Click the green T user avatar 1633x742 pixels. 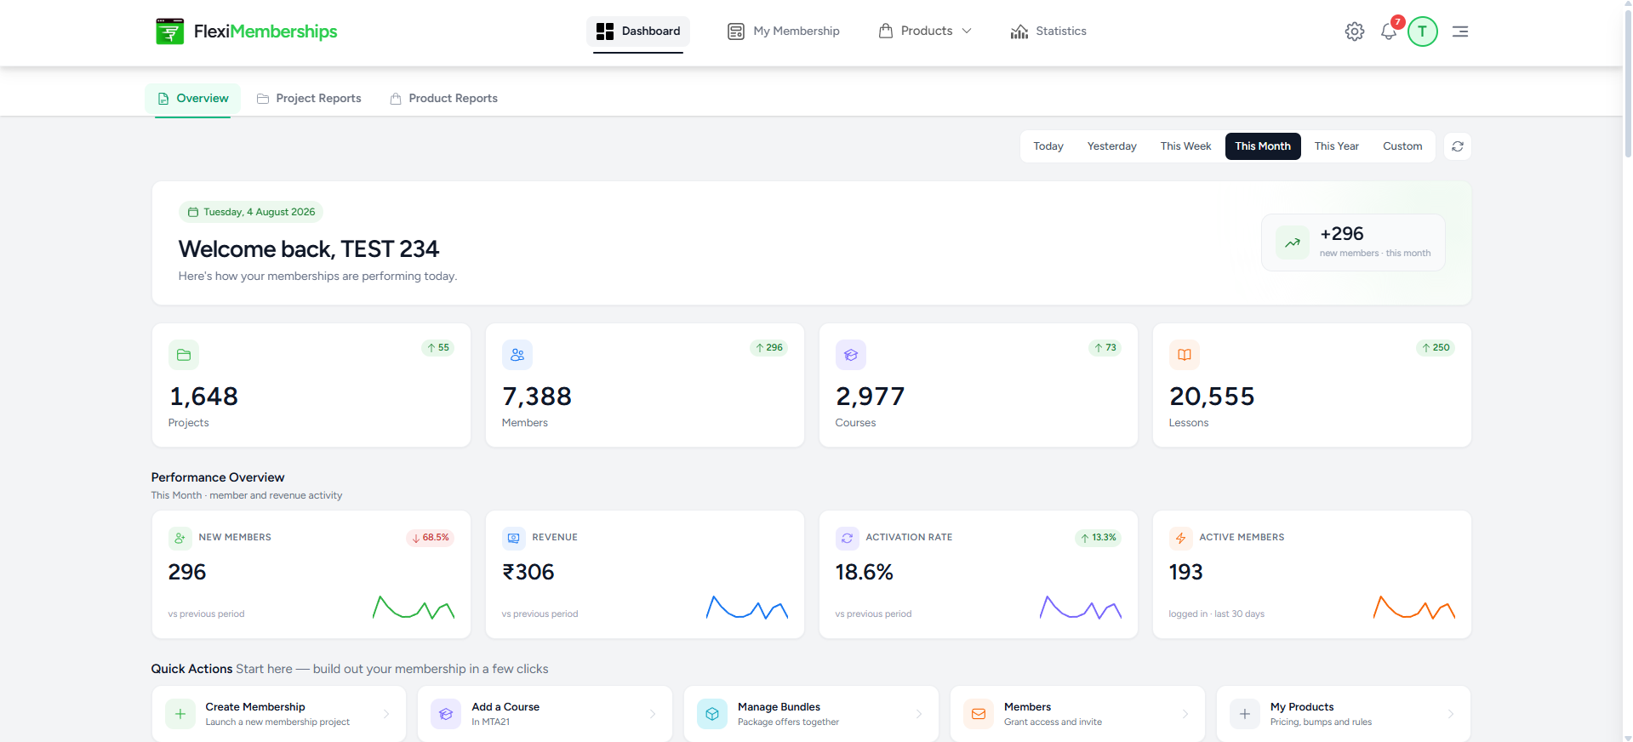[x=1422, y=31]
